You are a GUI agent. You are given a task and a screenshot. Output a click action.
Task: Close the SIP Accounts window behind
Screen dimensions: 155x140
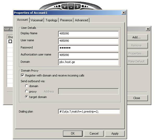(x=148, y=29)
